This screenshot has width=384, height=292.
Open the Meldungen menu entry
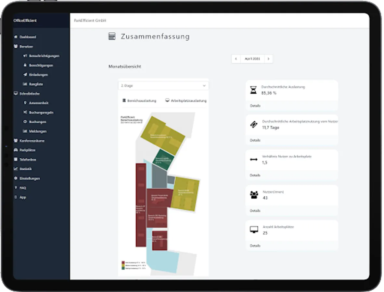[38, 131]
